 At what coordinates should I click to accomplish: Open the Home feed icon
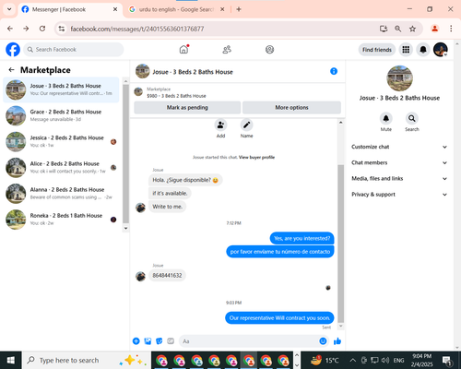click(183, 50)
